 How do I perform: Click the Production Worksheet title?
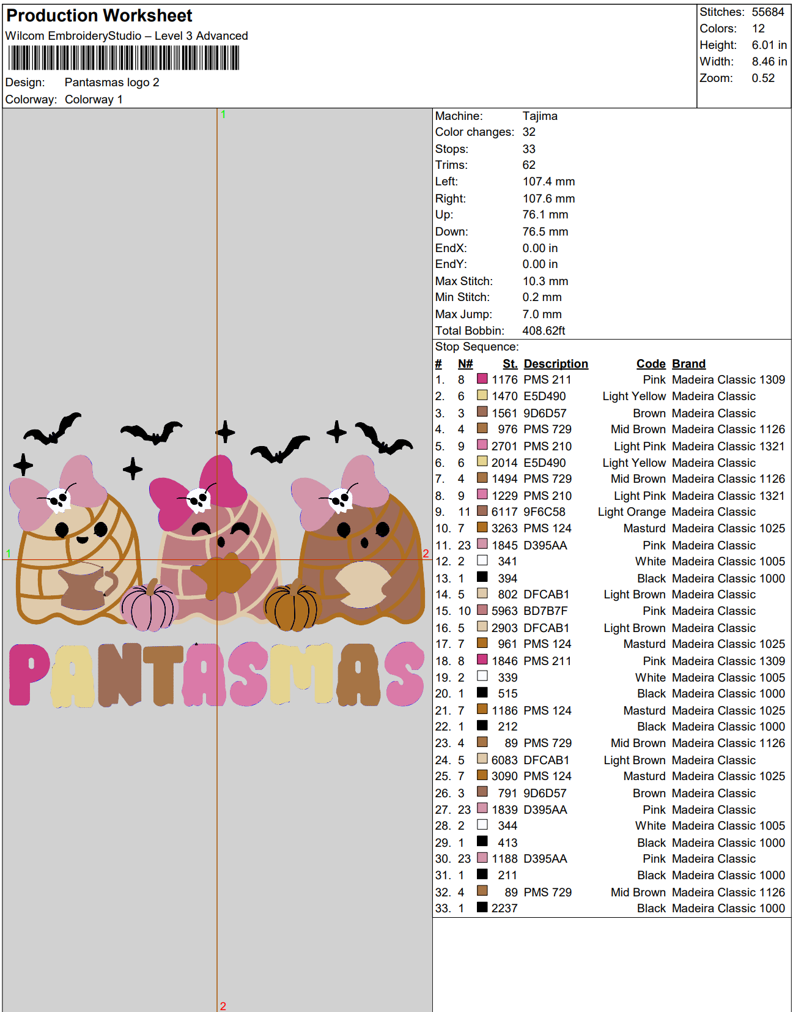click(x=99, y=15)
